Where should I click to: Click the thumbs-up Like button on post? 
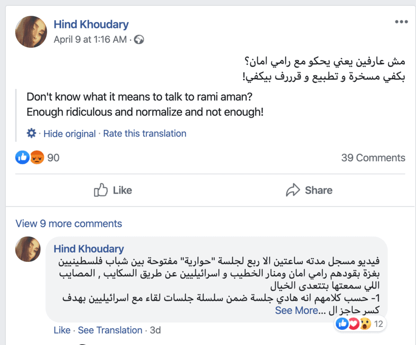[x=113, y=190]
